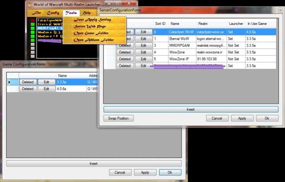Click Ok in the Game Configuration Form

[x=170, y=172]
